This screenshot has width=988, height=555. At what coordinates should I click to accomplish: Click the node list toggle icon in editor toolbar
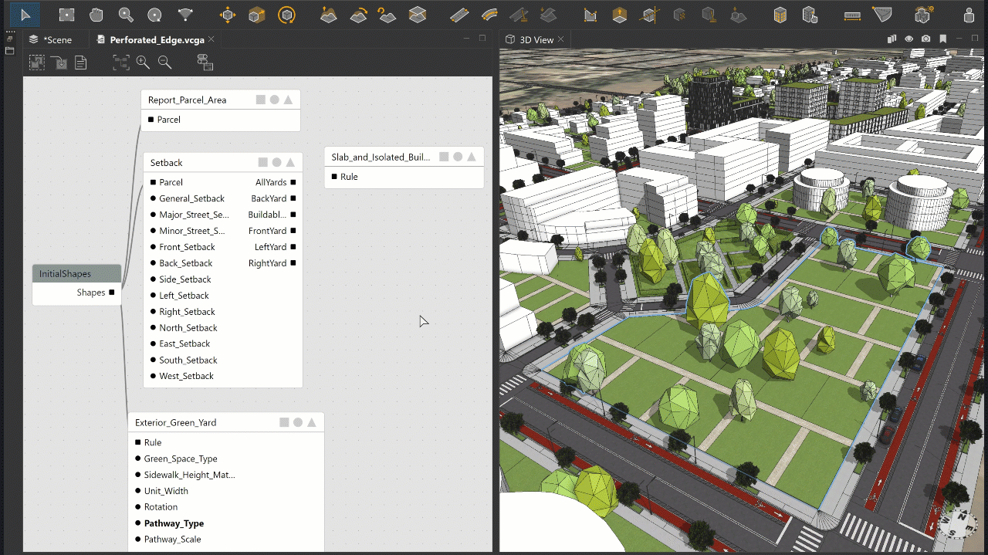pyautogui.click(x=205, y=63)
